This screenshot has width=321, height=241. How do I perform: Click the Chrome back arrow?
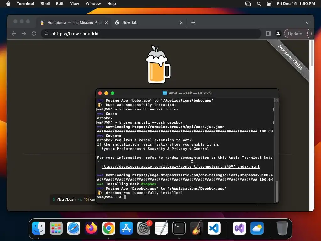click(14, 34)
